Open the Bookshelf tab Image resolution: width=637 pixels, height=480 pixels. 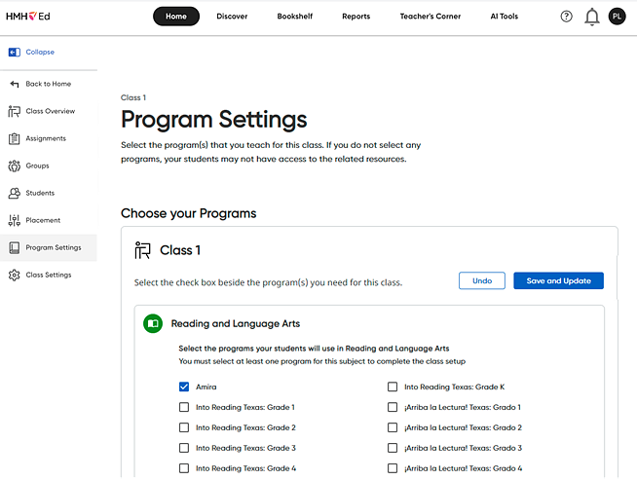[x=295, y=17]
